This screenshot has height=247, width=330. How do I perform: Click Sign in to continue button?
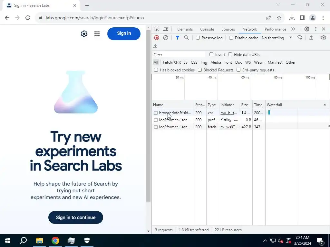75,217
